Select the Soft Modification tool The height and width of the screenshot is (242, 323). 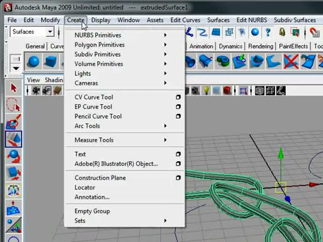14,208
